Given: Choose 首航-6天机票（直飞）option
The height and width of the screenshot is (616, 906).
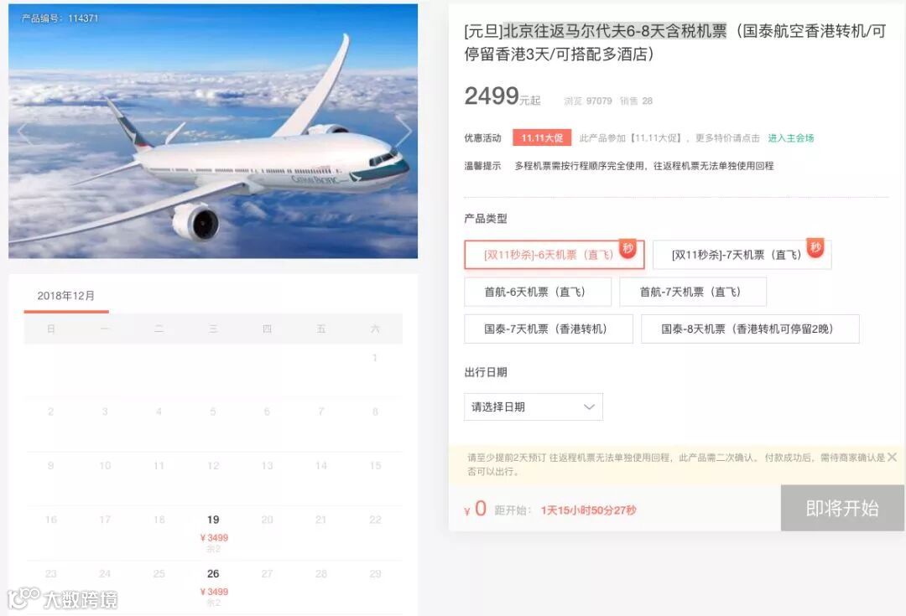Looking at the screenshot, I should 538,292.
